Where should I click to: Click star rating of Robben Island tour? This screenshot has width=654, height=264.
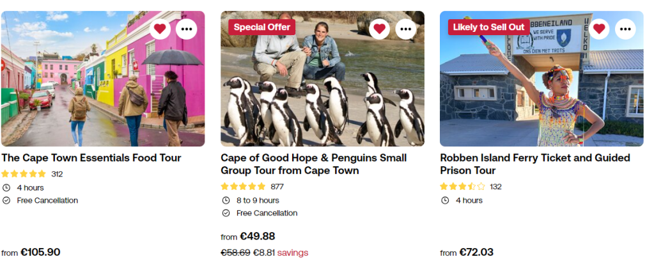pyautogui.click(x=462, y=187)
